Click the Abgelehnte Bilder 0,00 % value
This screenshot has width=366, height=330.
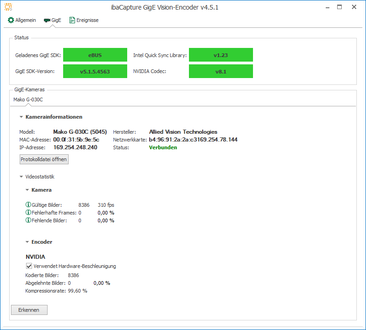pos(102,283)
